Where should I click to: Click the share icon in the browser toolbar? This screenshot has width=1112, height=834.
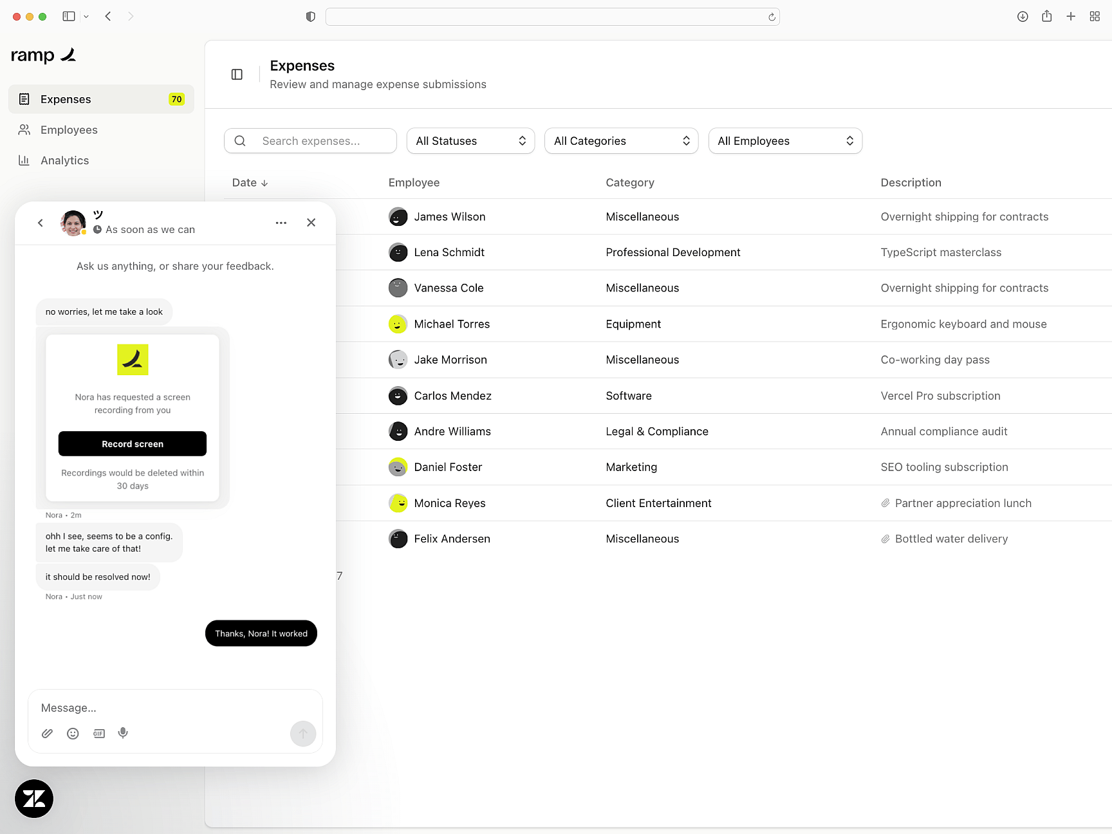pos(1046,16)
